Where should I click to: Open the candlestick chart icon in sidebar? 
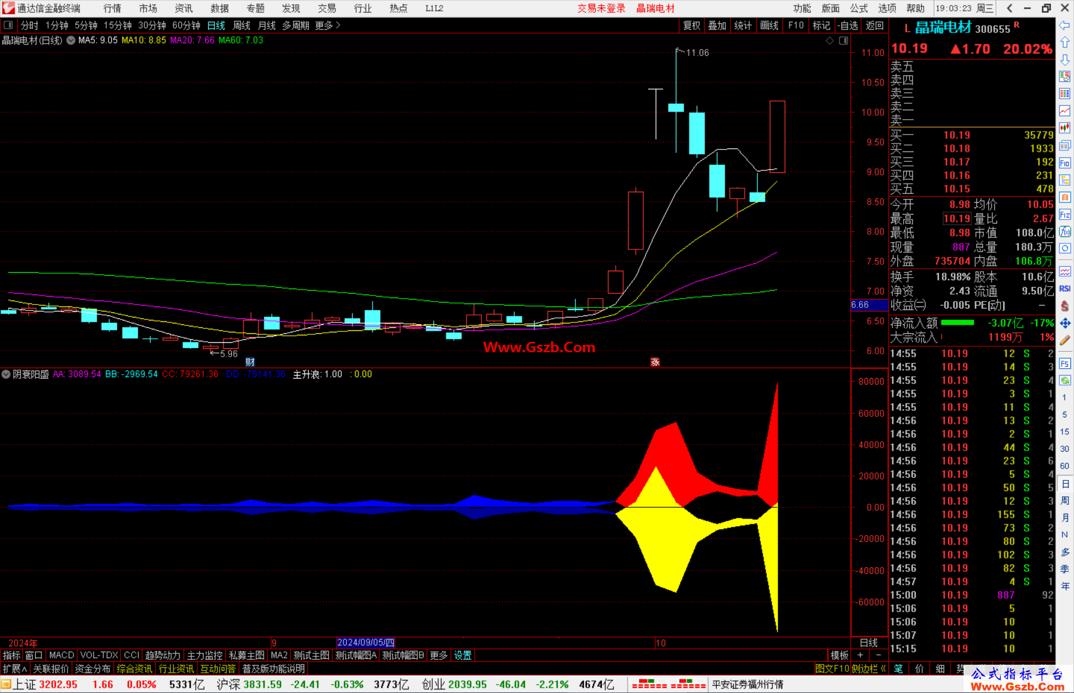pos(1065,128)
